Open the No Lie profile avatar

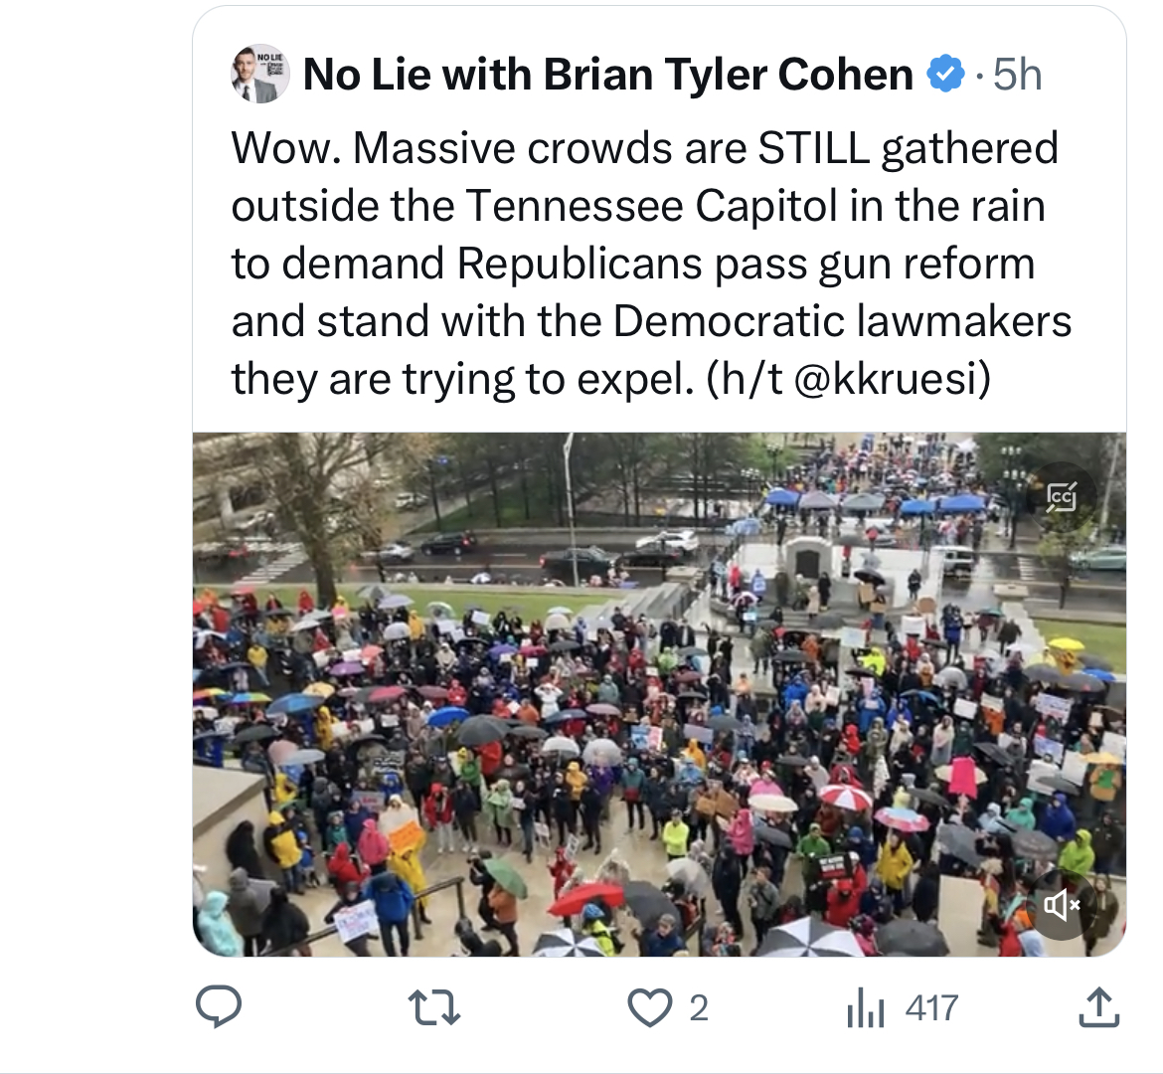259,75
